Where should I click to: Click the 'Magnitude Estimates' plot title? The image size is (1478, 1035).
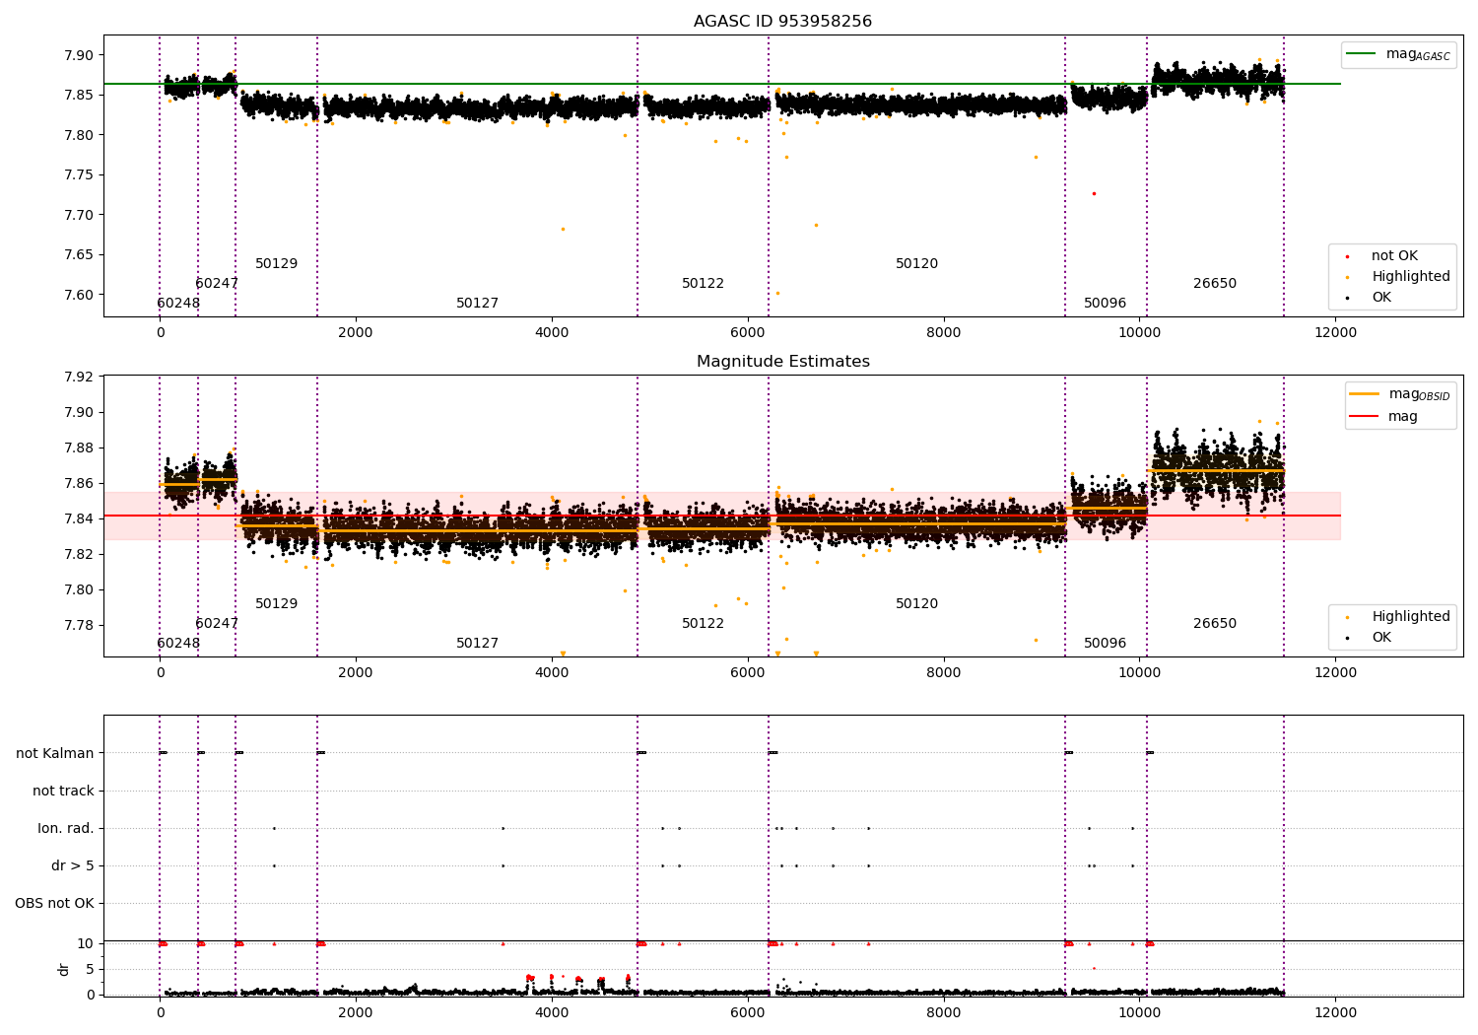click(x=782, y=362)
